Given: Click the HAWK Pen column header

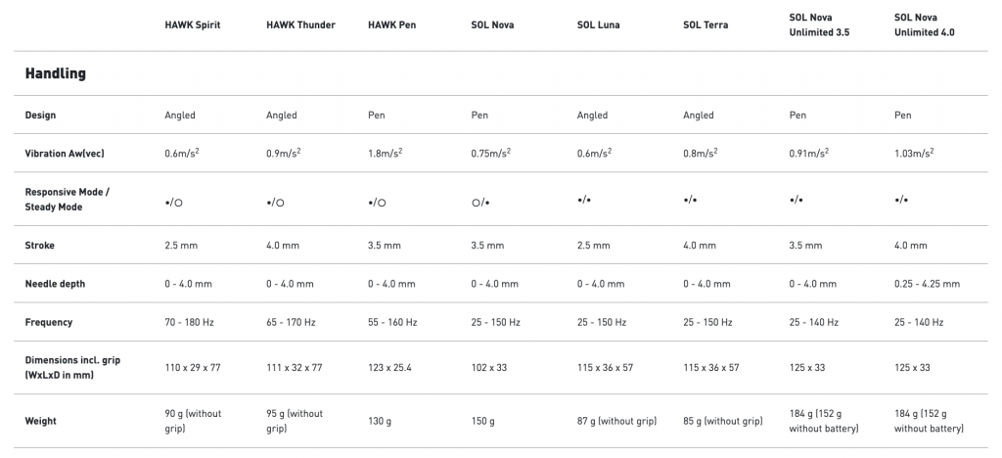Looking at the screenshot, I should pyautogui.click(x=391, y=24).
